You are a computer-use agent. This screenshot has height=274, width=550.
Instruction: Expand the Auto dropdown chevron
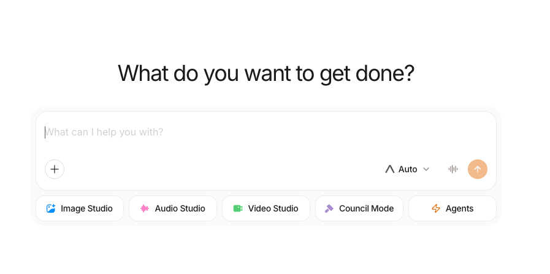[x=426, y=169]
